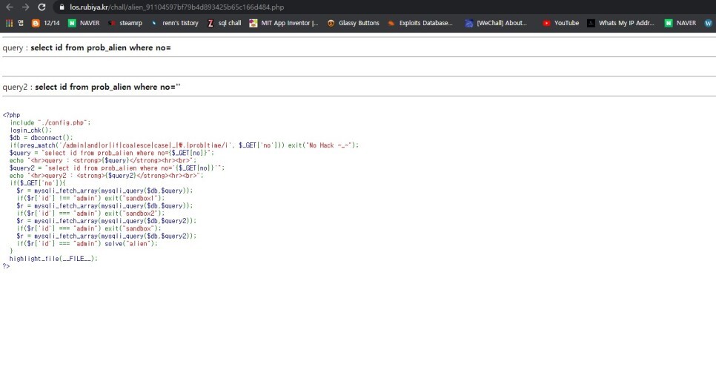Click the exit("sandbox2") code line

(x=90, y=214)
